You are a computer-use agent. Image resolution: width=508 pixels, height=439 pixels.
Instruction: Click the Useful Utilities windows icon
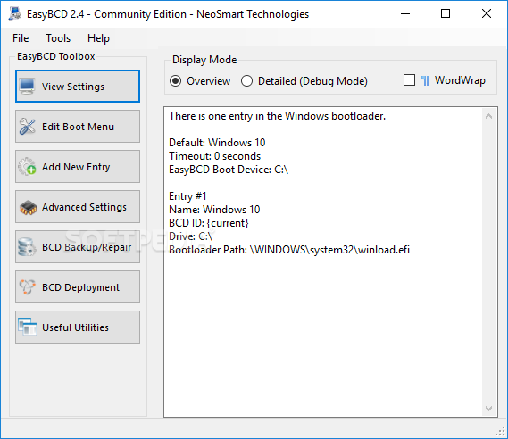click(x=27, y=327)
